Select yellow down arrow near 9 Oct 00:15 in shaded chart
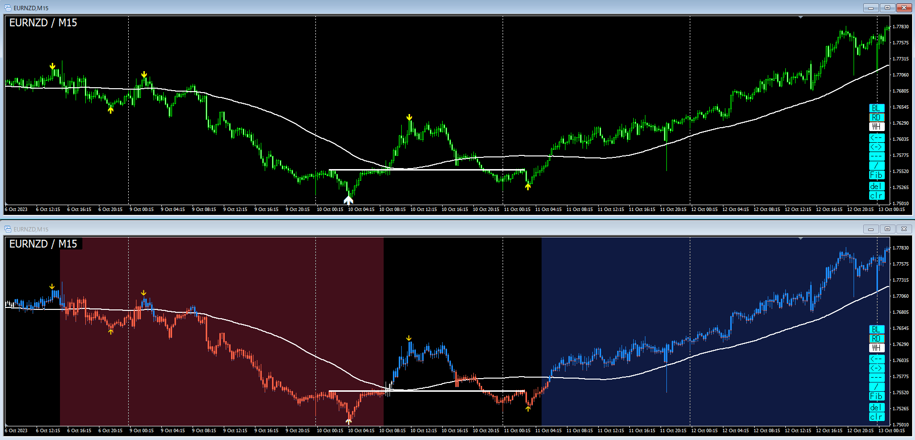 (143, 293)
